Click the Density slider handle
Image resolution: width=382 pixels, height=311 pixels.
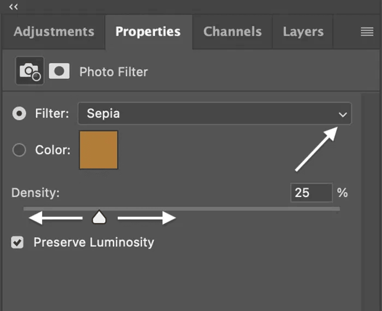pos(99,218)
